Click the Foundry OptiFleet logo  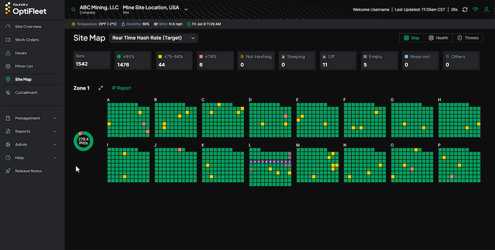[x=26, y=9]
